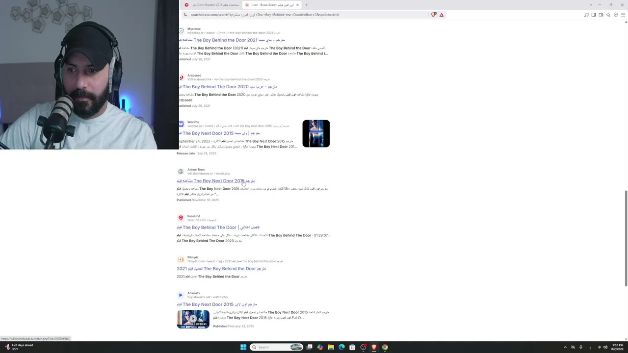The image size is (628, 353).
Task: Open a new browser tab
Action: click(x=307, y=5)
